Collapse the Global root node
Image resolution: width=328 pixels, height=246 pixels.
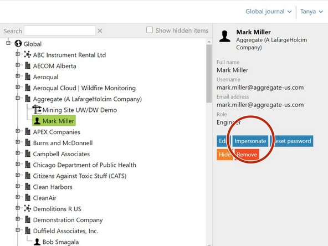8,43
